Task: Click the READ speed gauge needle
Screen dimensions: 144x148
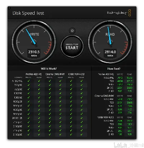Action: tap(110, 37)
